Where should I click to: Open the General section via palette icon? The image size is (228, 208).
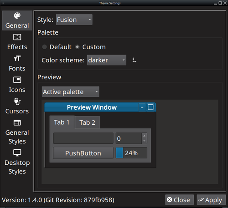point(17,15)
